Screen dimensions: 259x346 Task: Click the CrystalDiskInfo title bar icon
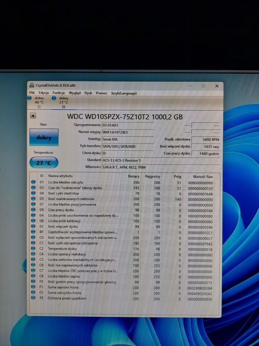tap(32, 85)
